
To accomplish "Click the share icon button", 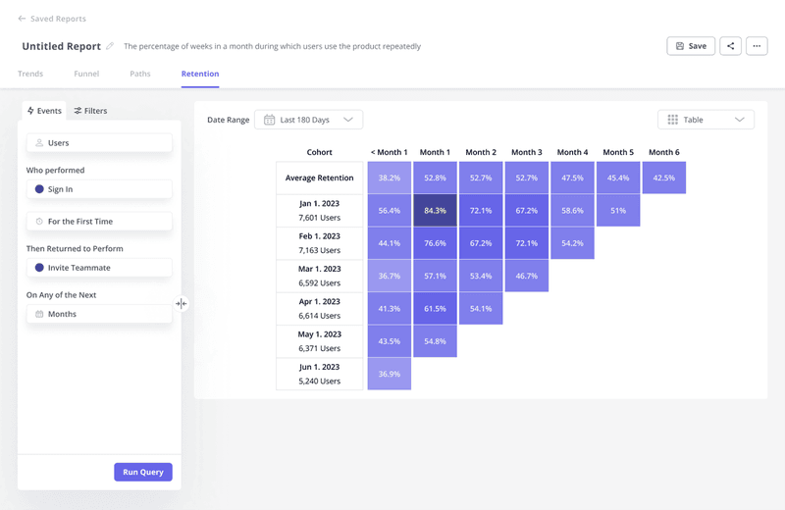I will coord(730,46).
